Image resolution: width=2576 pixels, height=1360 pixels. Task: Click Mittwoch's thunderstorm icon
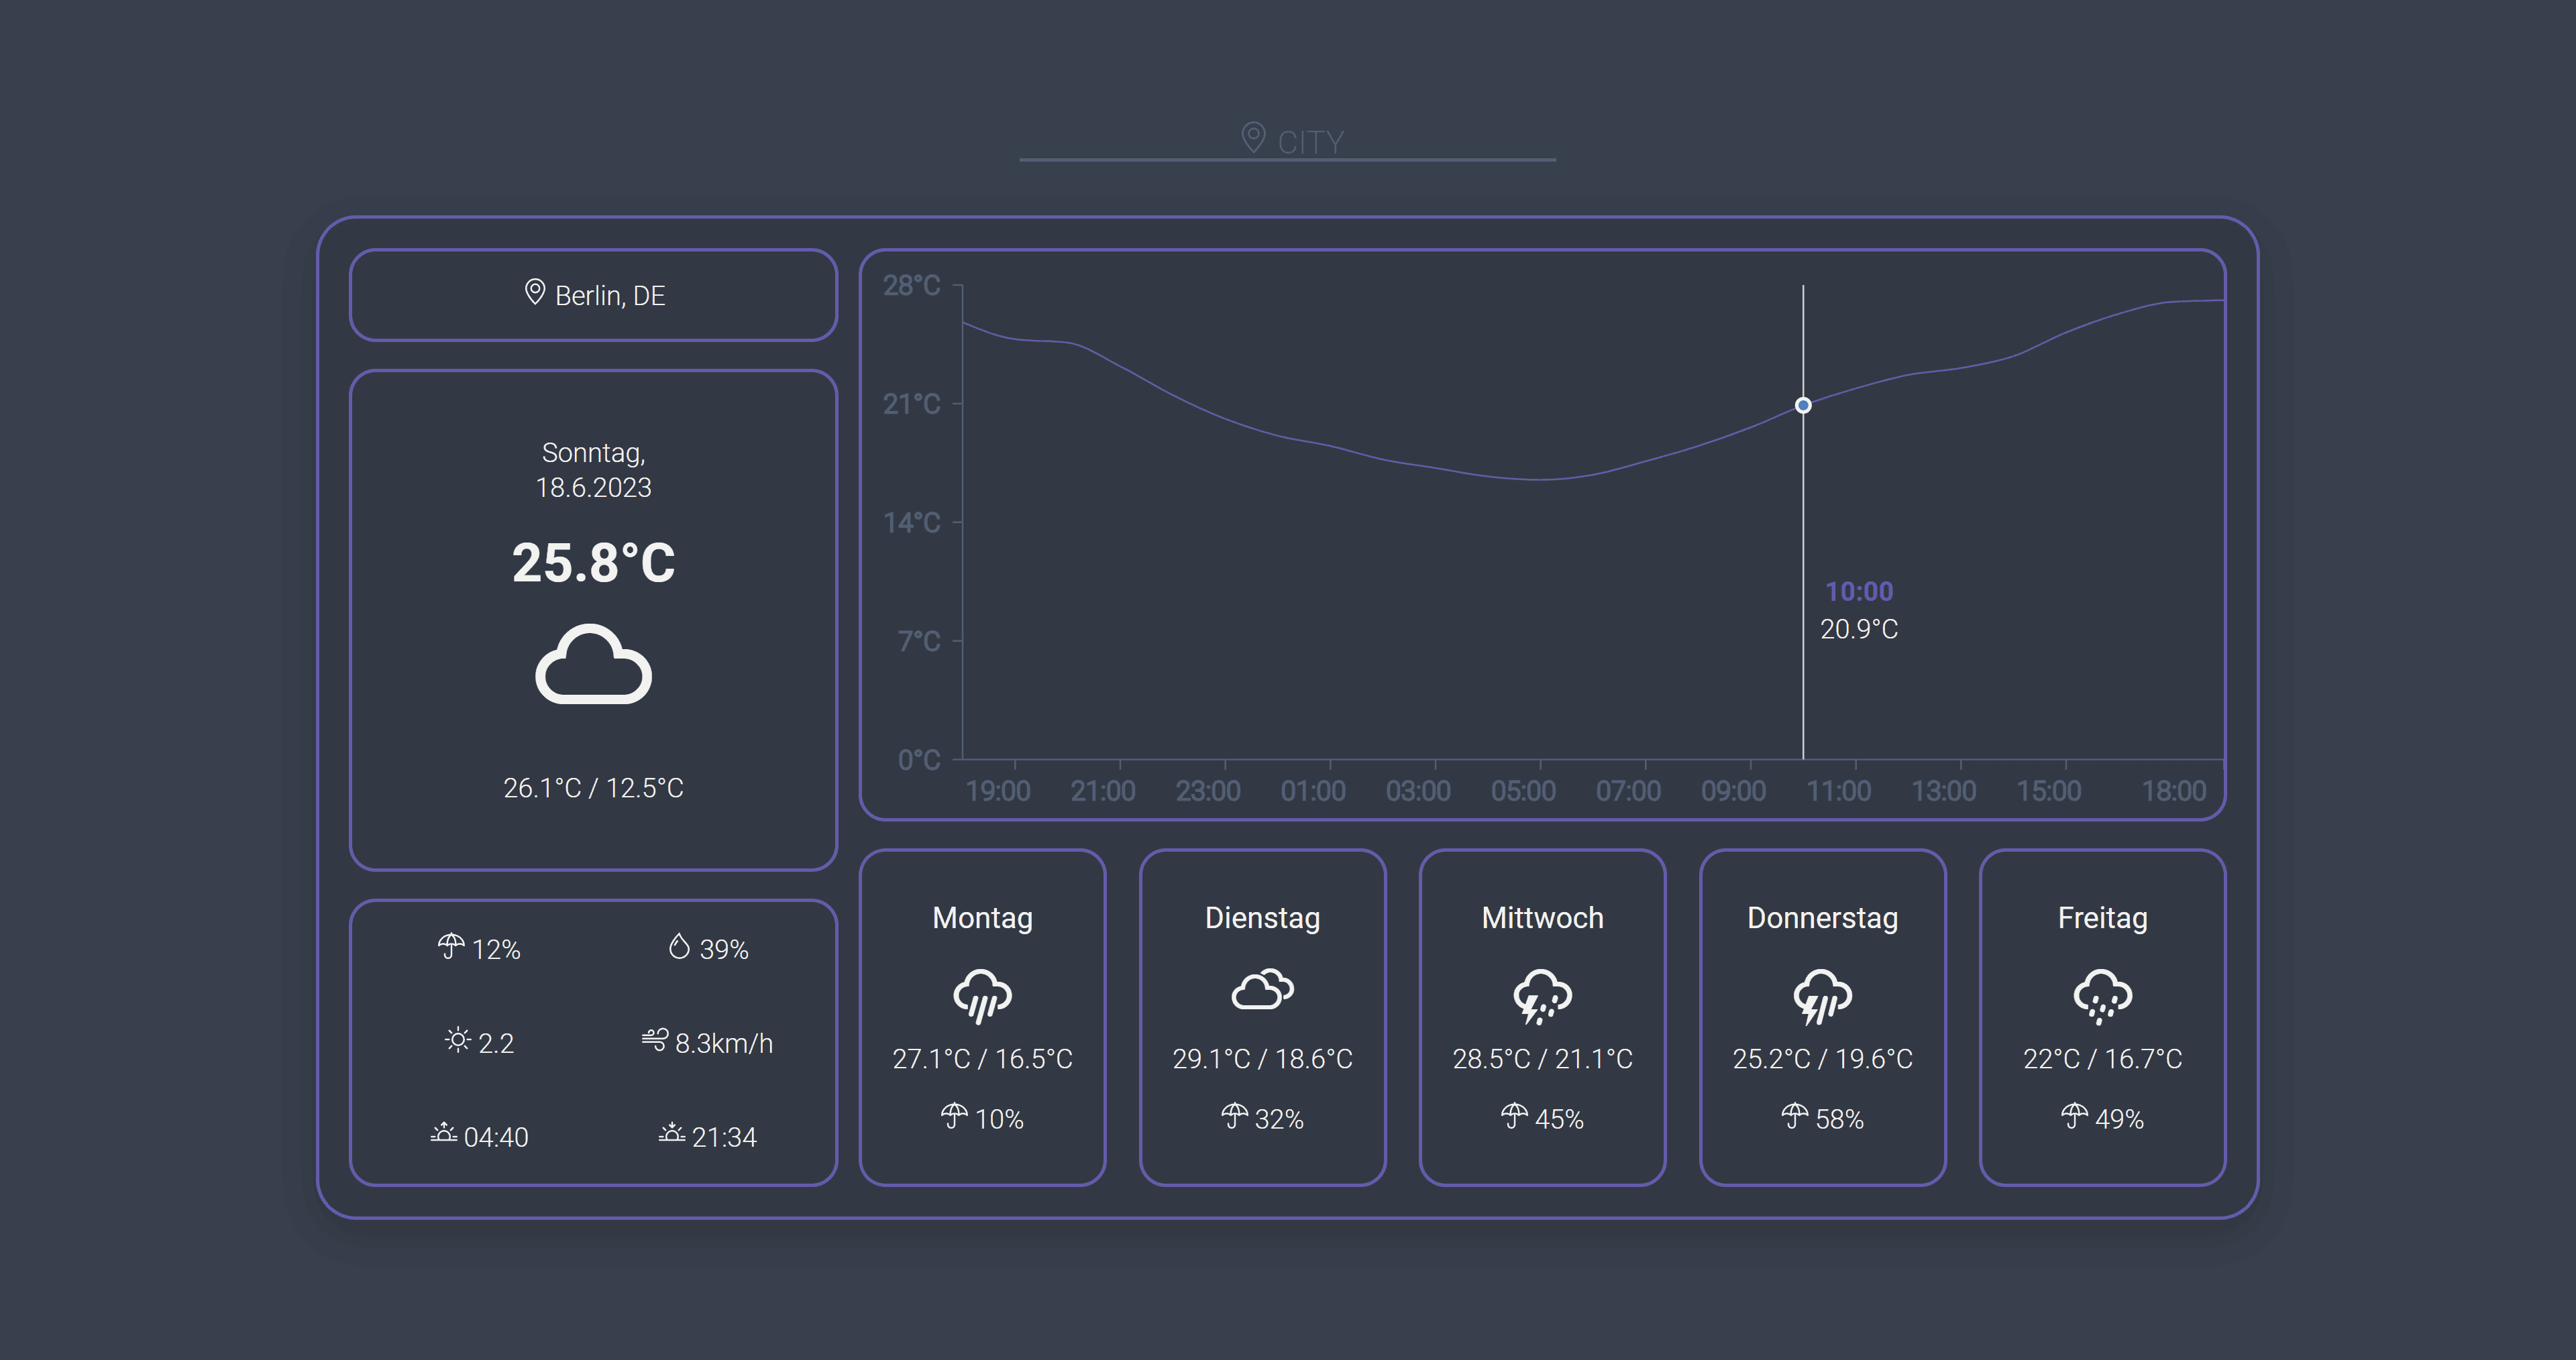tap(1542, 996)
